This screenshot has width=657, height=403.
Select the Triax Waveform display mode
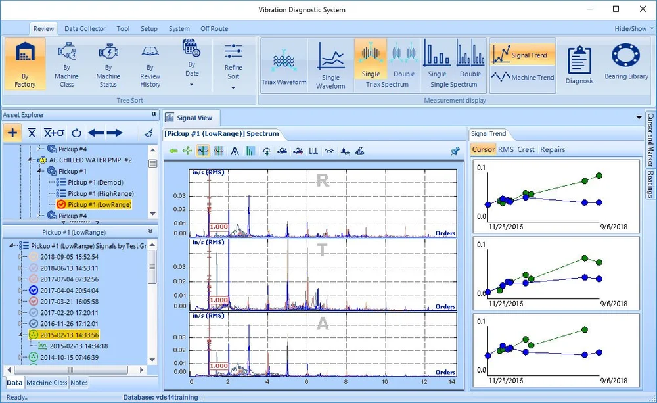(284, 62)
